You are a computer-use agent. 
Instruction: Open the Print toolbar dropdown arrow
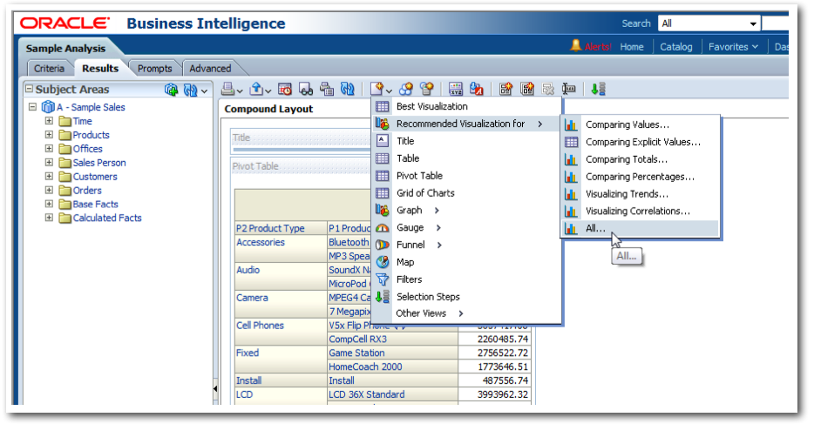point(240,91)
